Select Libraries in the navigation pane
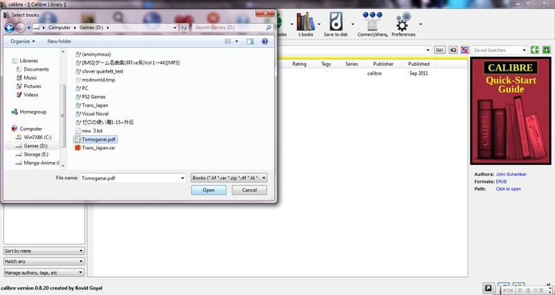The image size is (555, 295). (28, 61)
